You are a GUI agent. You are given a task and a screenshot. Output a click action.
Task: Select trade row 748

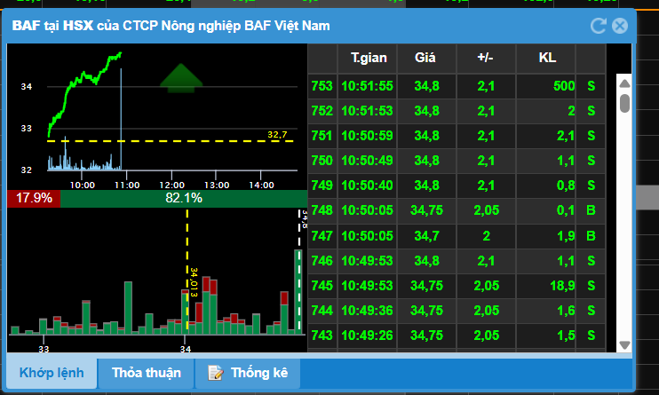pyautogui.click(x=457, y=210)
